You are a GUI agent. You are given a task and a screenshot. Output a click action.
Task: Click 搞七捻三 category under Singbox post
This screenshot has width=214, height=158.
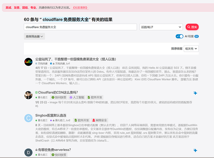click(x=41, y=120)
